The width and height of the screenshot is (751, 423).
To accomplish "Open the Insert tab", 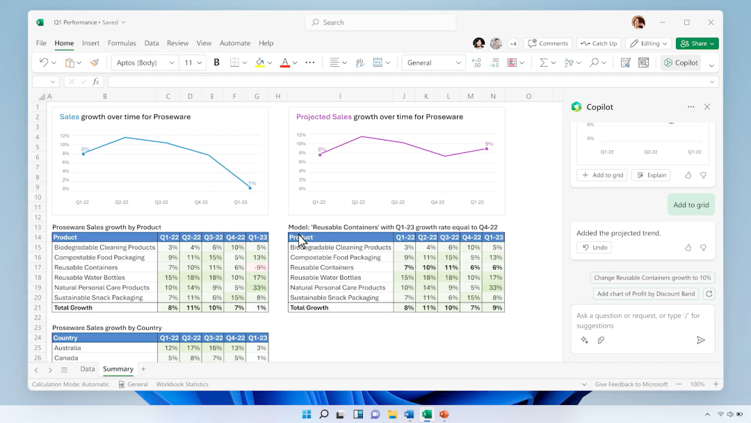I will [90, 43].
